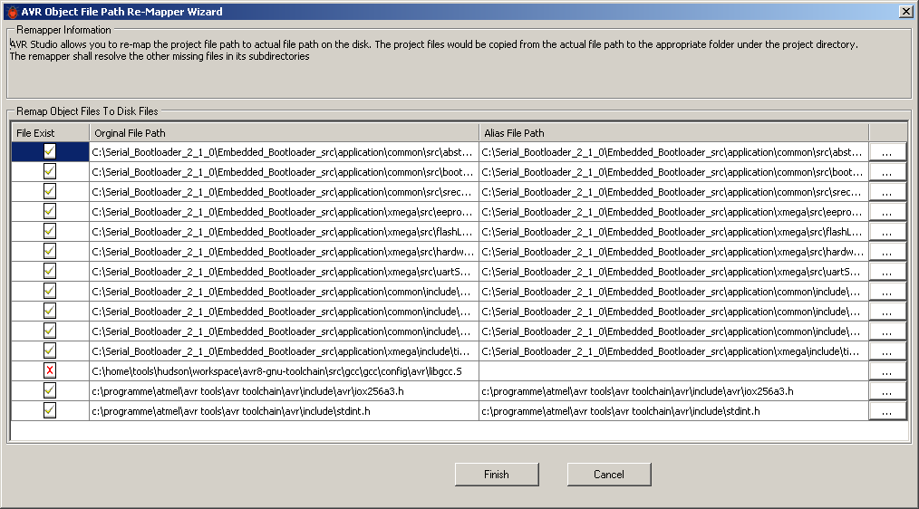
Task: Toggle File Exist checkbox for common\src\srec… row
Action: pyautogui.click(x=50, y=191)
